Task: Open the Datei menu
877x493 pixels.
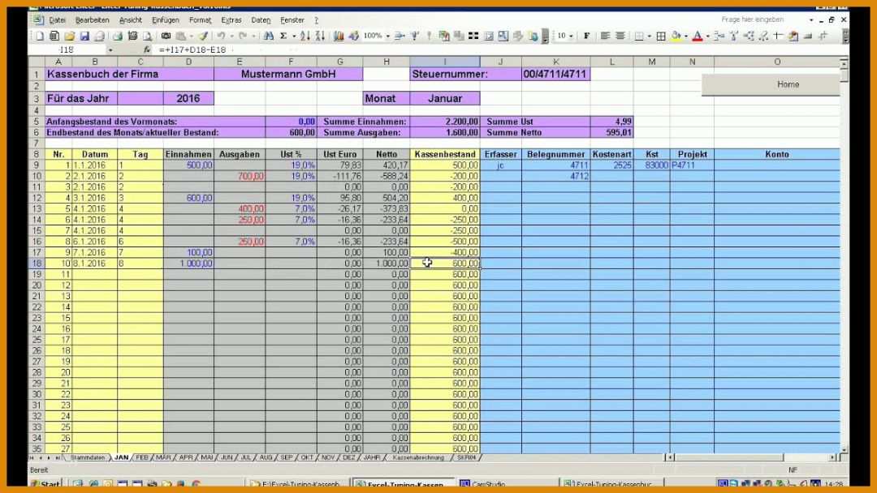Action: click(x=57, y=20)
